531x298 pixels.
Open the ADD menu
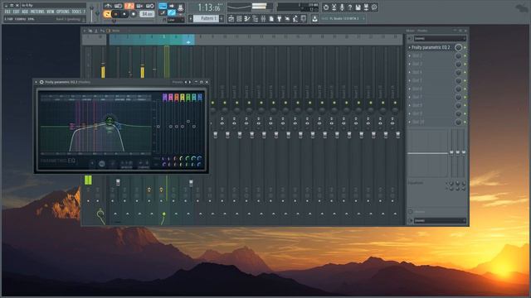[25, 12]
